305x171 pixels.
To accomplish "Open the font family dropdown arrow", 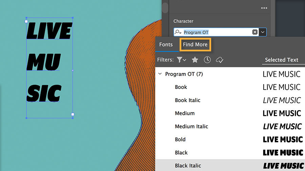I will click(263, 32).
